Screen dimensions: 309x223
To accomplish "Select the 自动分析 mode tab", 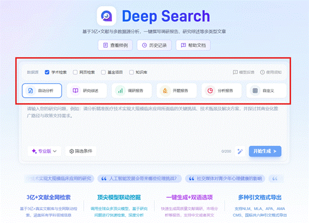I will tap(42, 91).
